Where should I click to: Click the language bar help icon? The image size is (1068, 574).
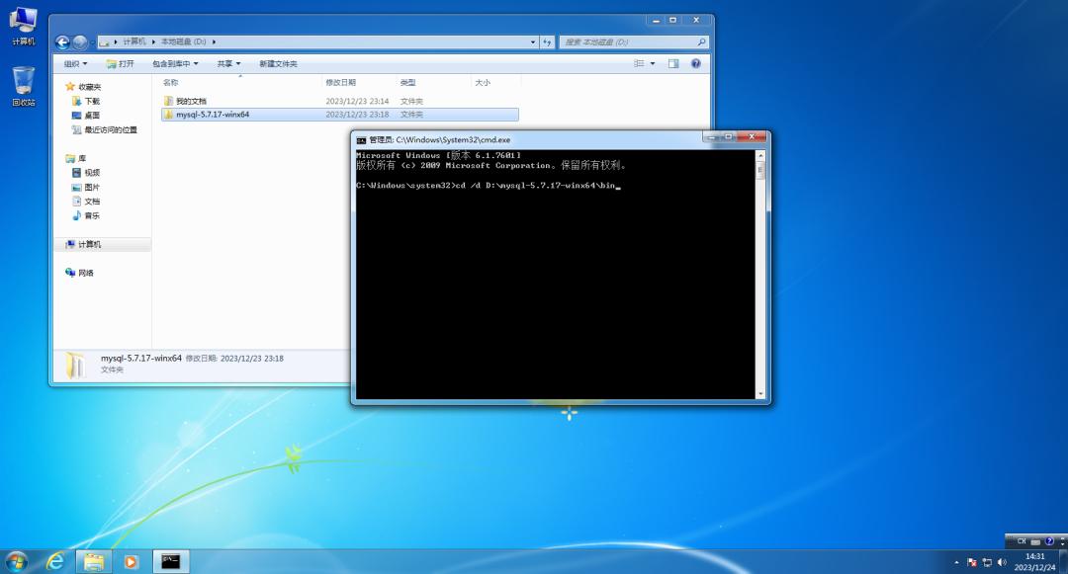(x=1049, y=541)
